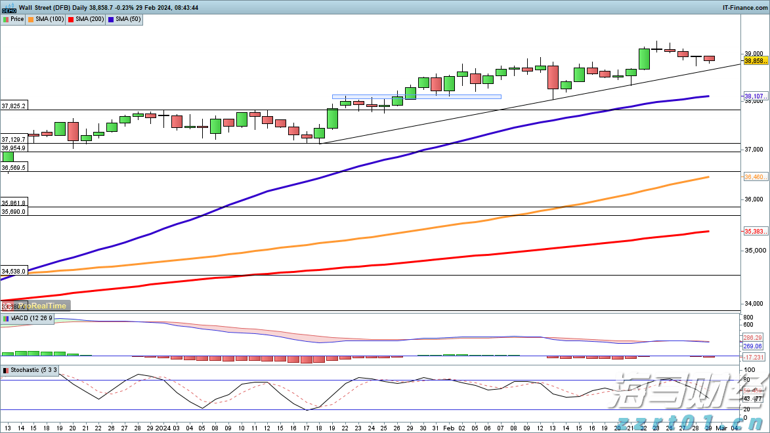Image resolution: width=770 pixels, height=433 pixels.
Task: Click the DEMO candlestick chart icon
Action: pos(8,7)
